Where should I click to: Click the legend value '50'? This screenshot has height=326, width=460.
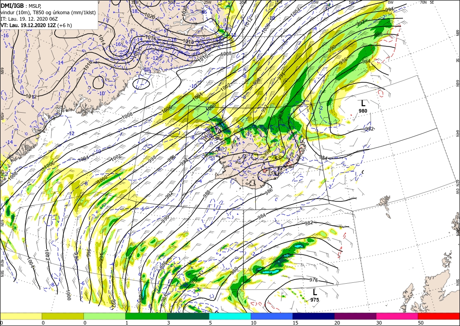tap(420, 323)
